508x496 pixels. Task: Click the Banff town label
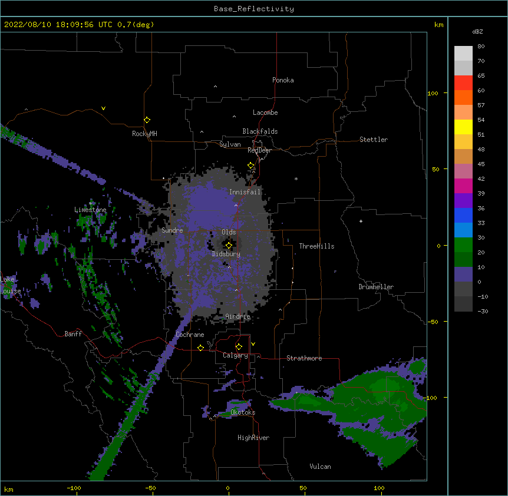pyautogui.click(x=73, y=334)
